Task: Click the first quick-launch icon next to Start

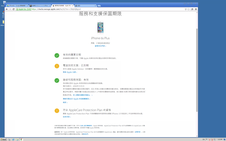Action: (x=9, y=139)
